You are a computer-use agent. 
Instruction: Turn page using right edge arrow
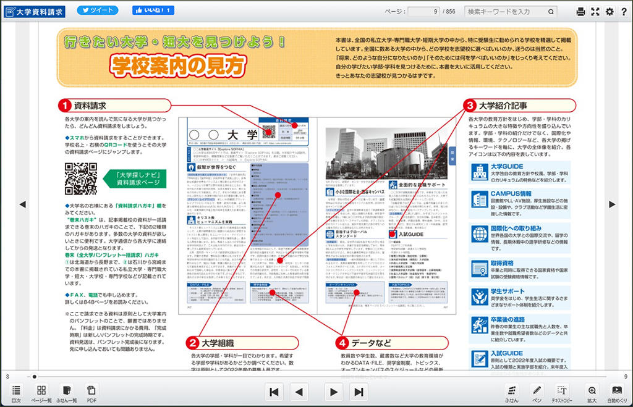coord(613,204)
